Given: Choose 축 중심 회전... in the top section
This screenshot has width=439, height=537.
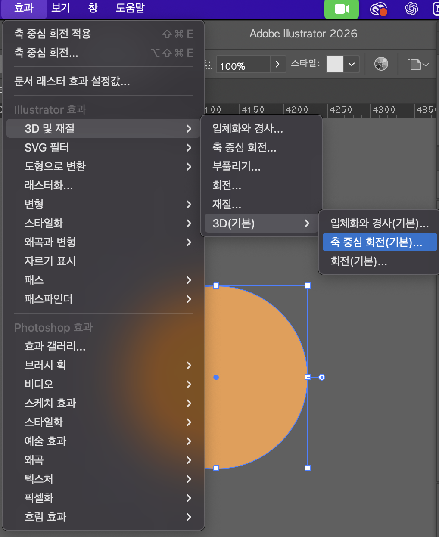Looking at the screenshot, I should [103, 53].
